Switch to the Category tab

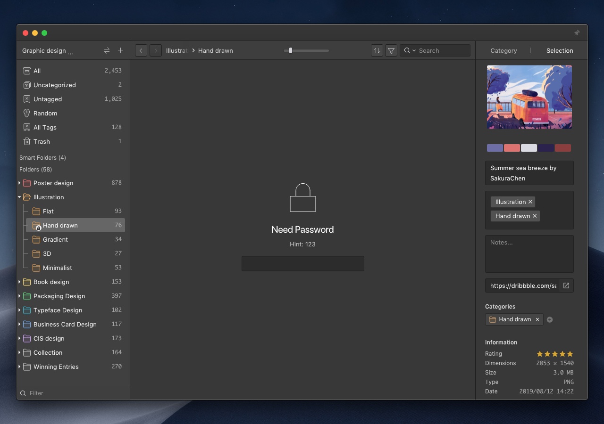[503, 50]
